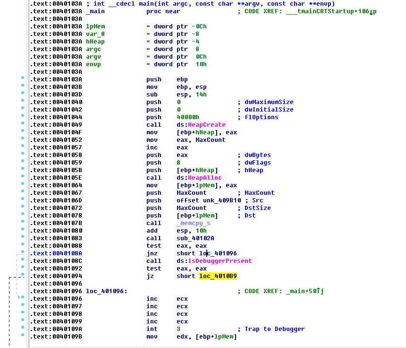Click MaxCount in mov eax, MaxCount
Screen dimensions: 406x348
tap(211, 140)
